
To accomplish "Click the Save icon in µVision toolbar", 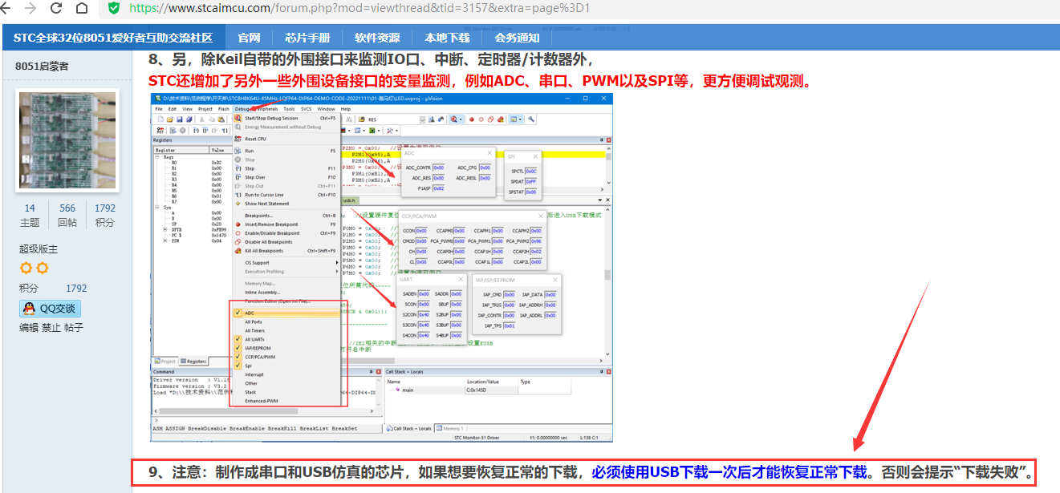I will 179,119.
